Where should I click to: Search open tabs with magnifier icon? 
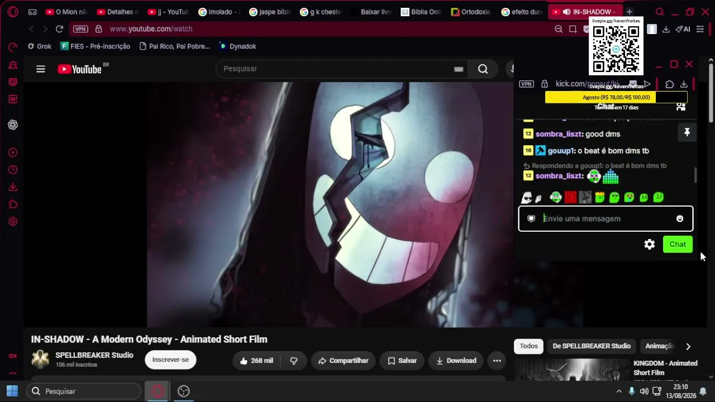[x=660, y=12]
